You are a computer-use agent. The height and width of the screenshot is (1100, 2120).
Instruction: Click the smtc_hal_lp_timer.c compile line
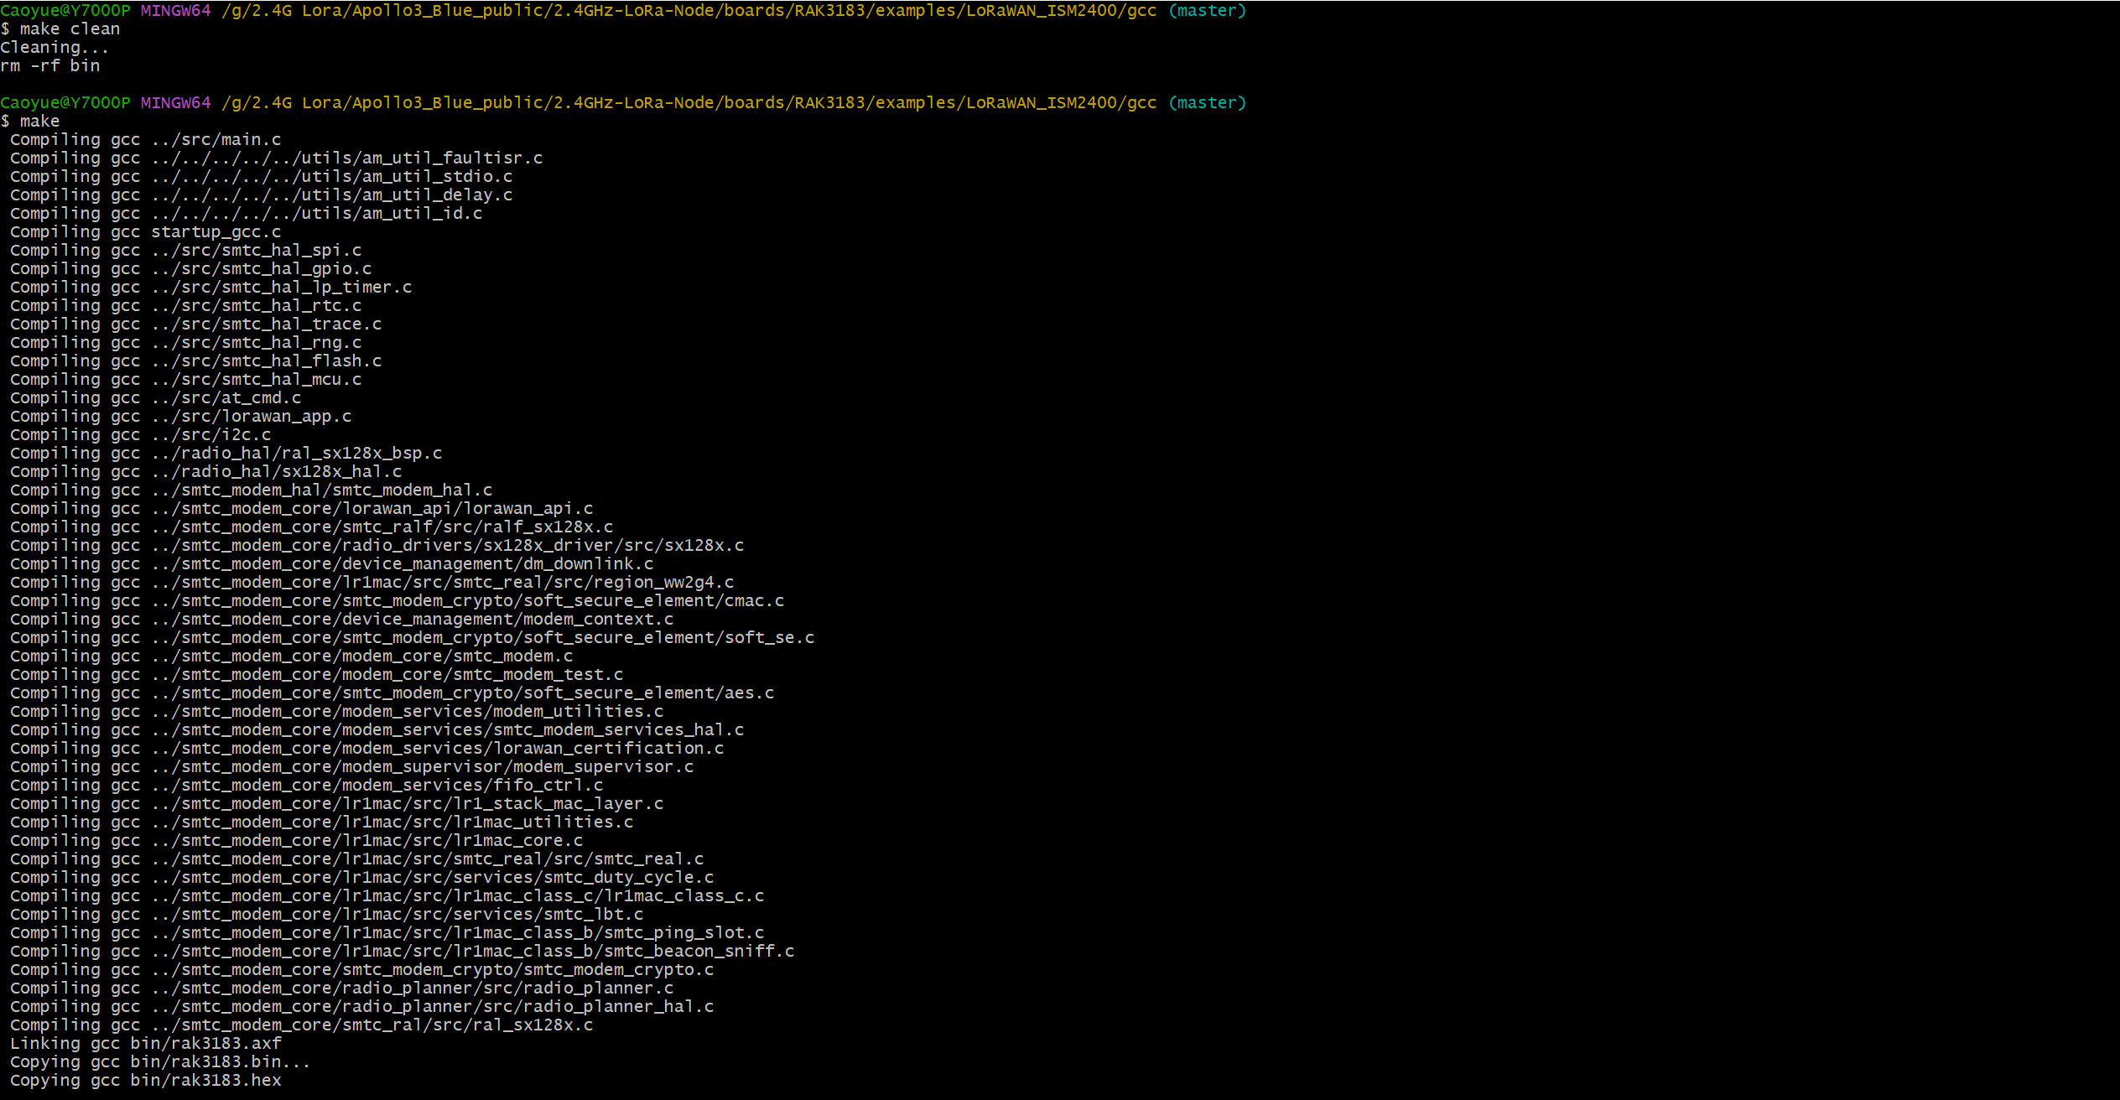coord(210,288)
